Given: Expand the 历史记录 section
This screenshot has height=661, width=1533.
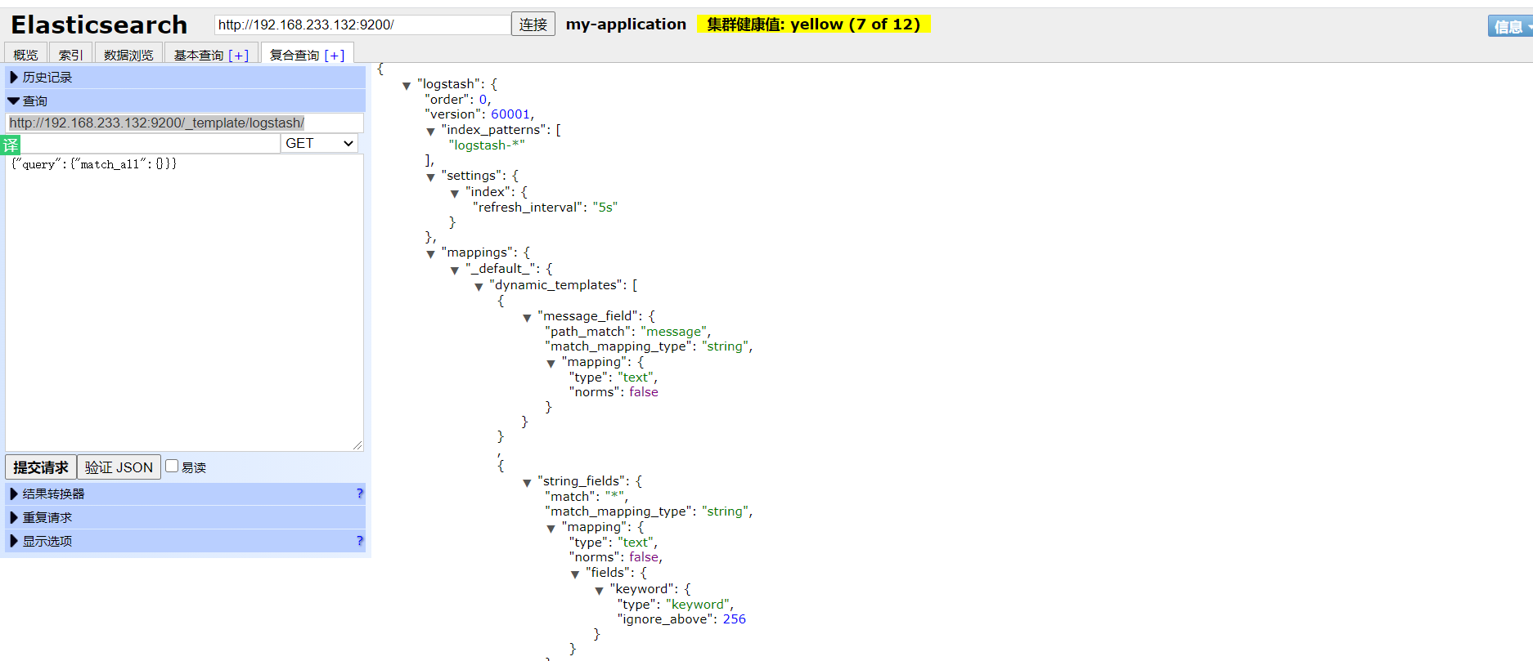Looking at the screenshot, I should point(186,77).
